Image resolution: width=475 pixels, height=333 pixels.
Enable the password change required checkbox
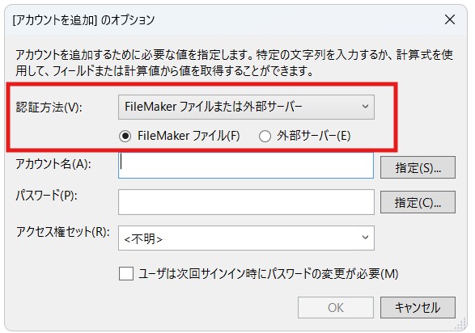(x=126, y=274)
